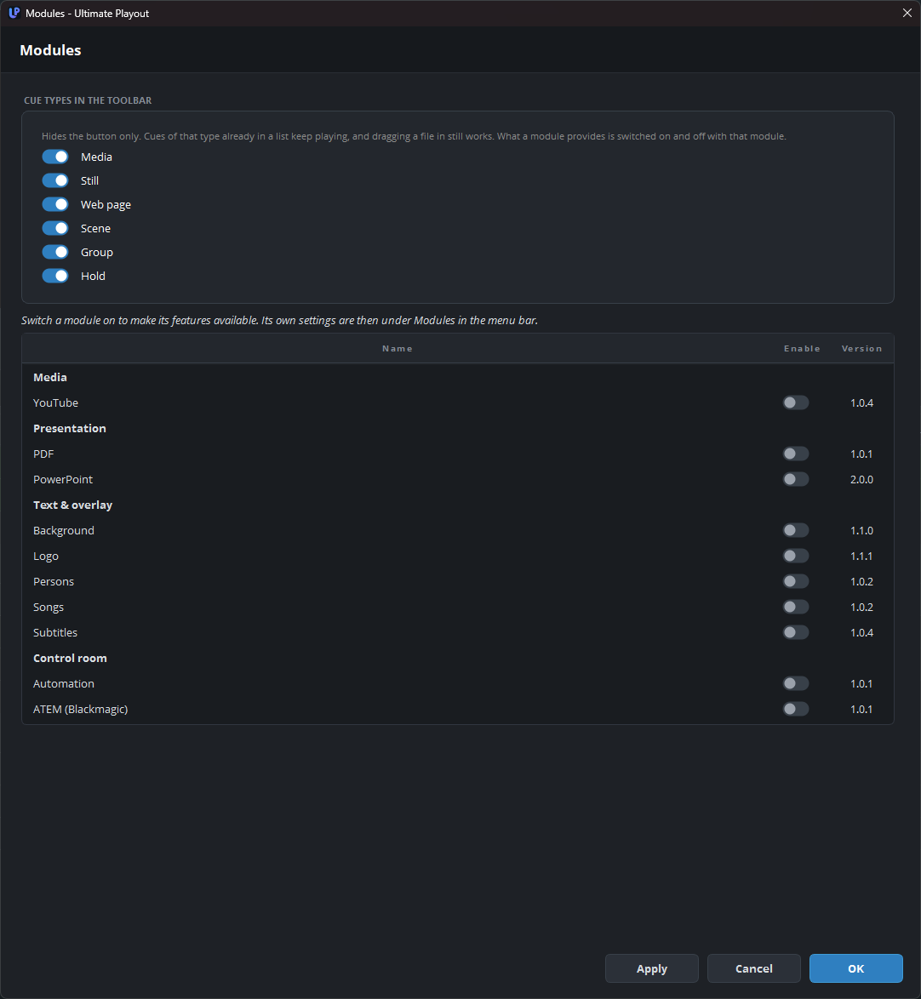Click Logo version 1.1.1
The height and width of the screenshot is (999, 921).
[861, 556]
